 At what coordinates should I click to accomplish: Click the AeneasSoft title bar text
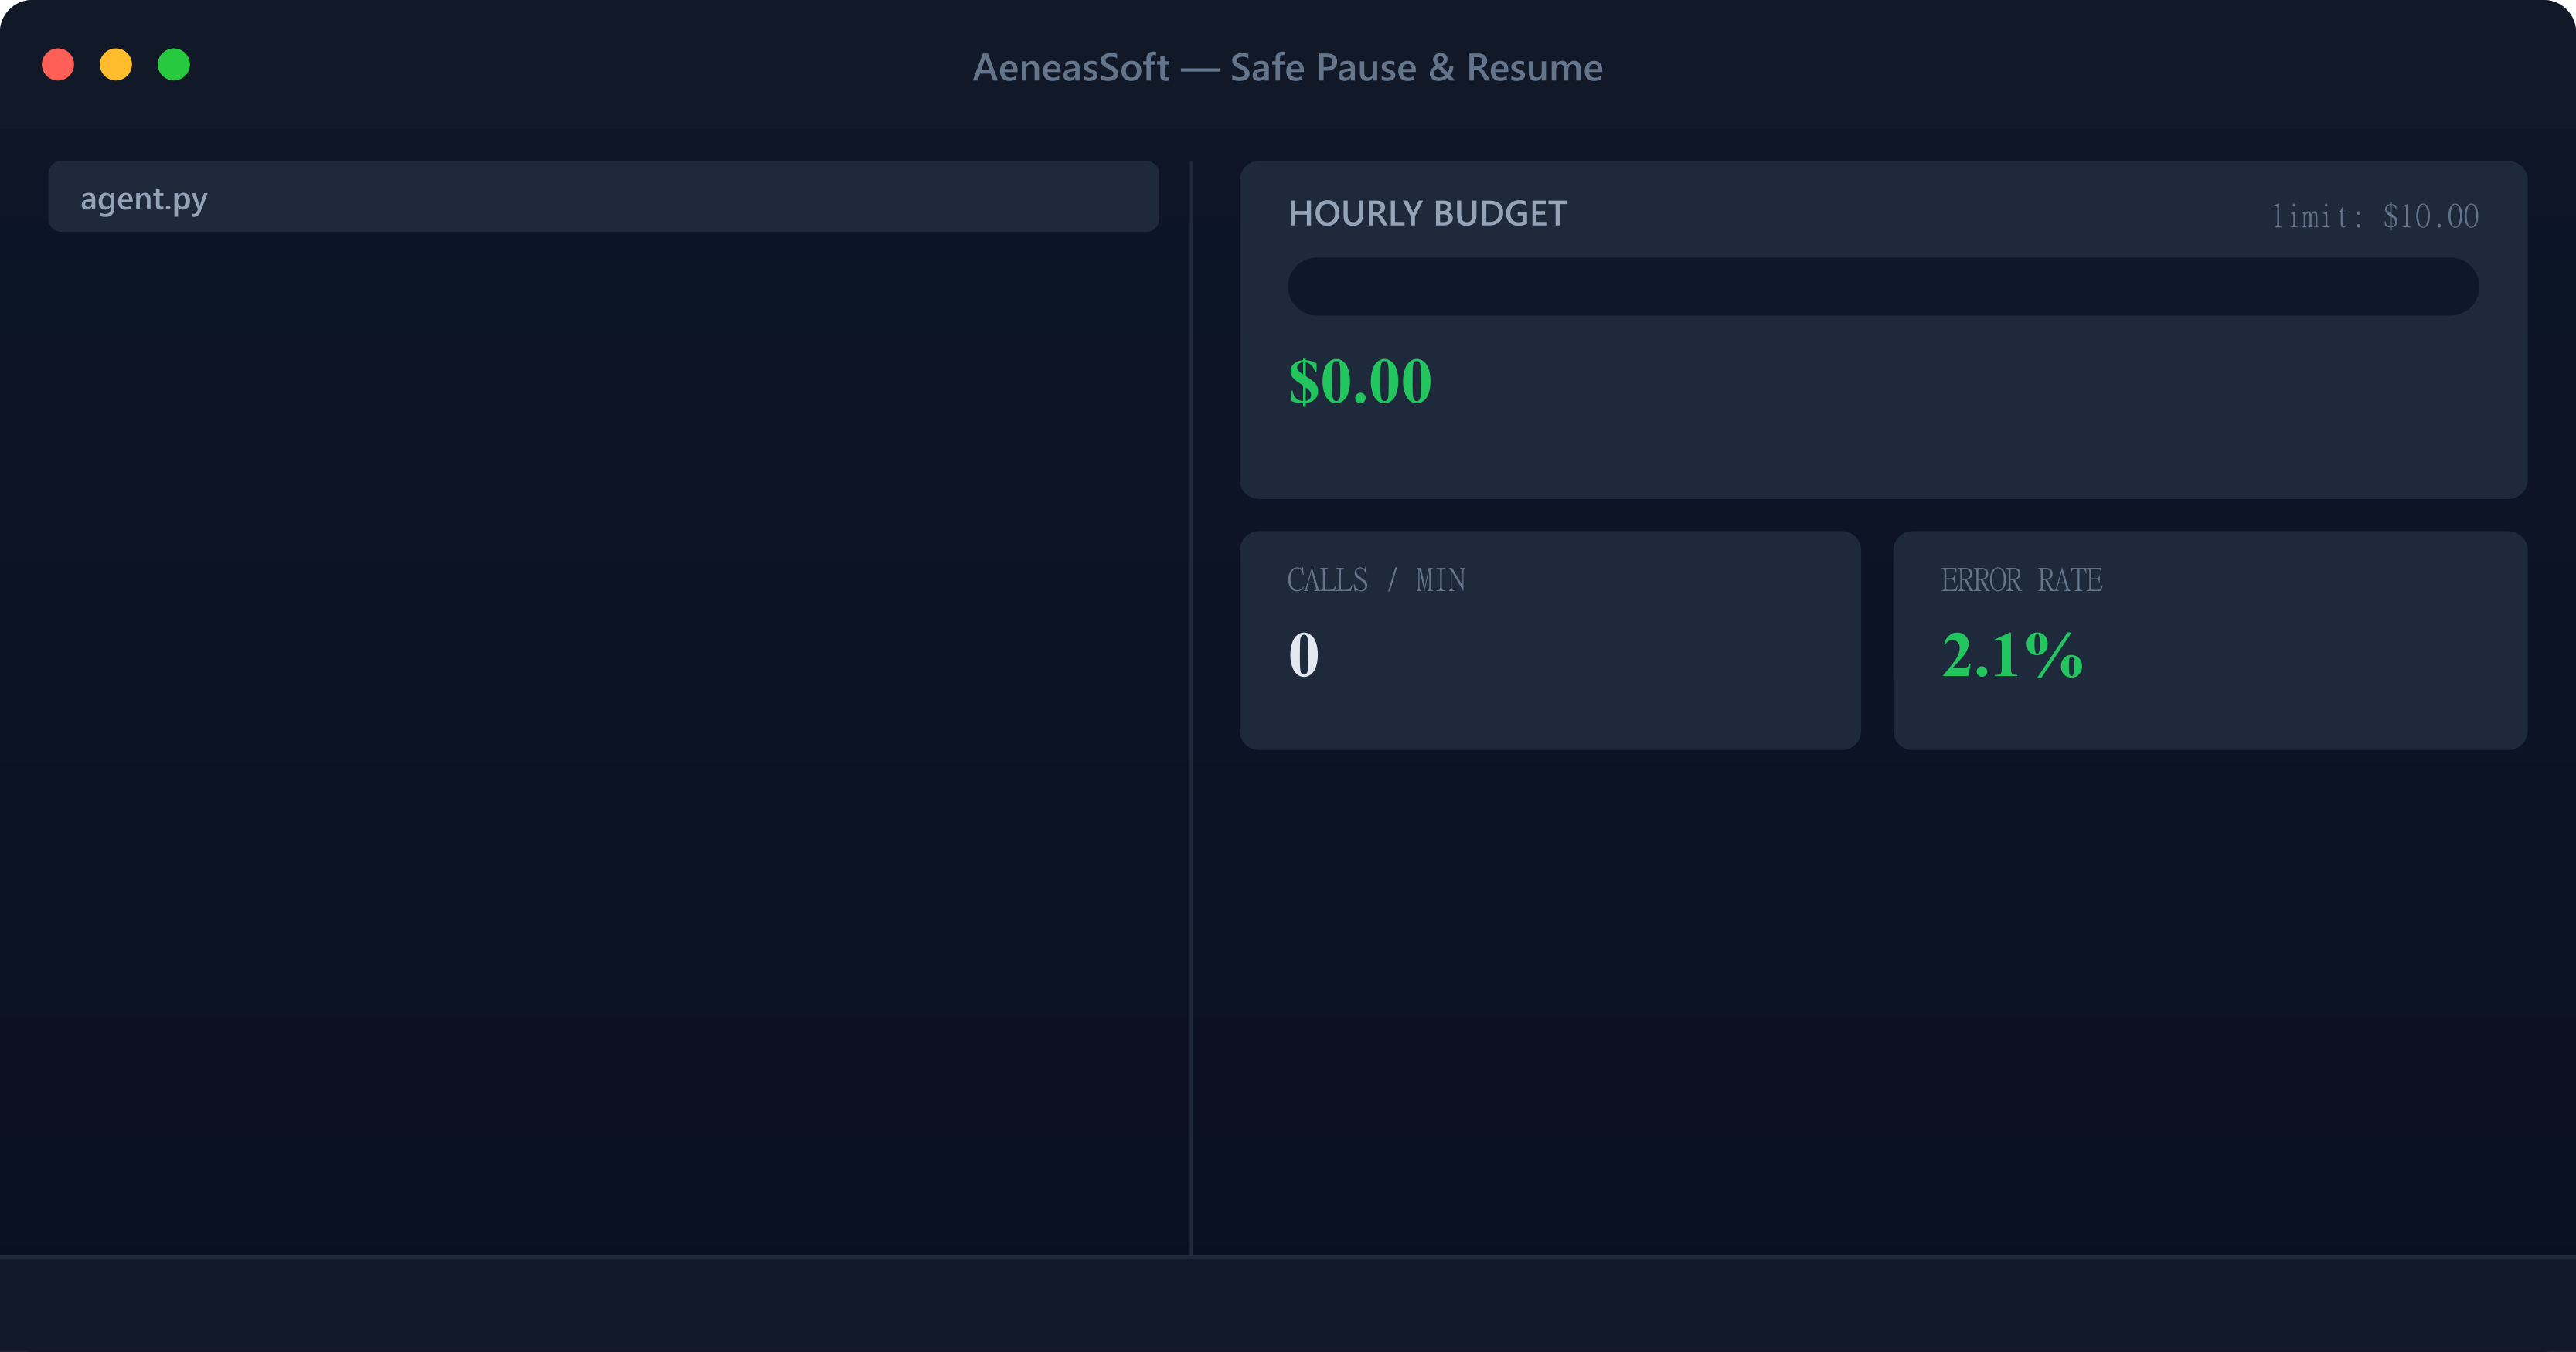click(x=1288, y=67)
